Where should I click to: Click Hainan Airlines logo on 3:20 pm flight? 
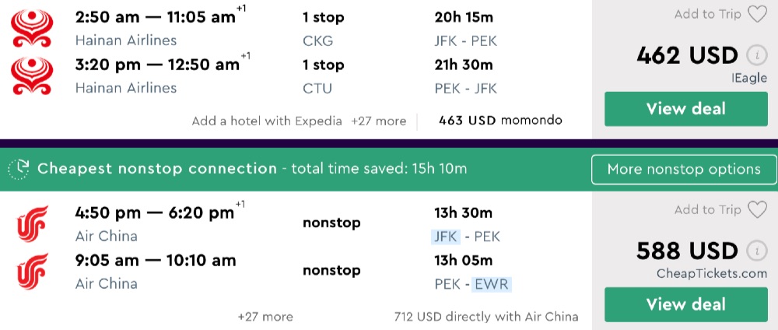click(31, 75)
